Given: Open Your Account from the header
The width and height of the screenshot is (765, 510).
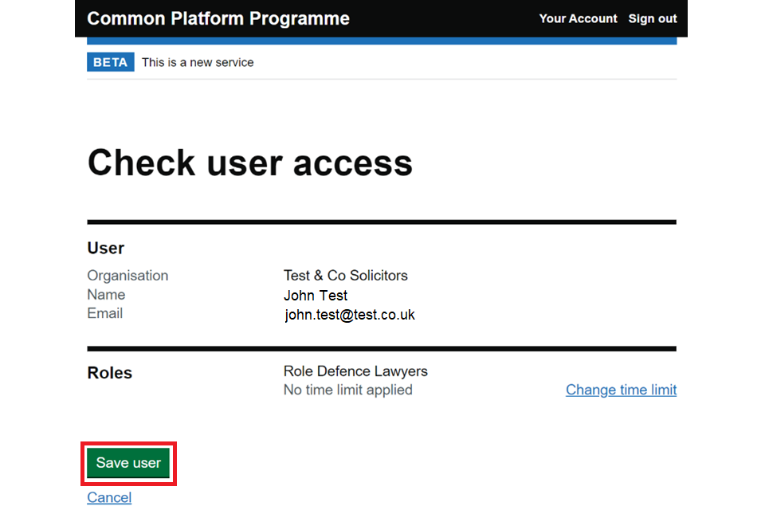Looking at the screenshot, I should pos(578,18).
